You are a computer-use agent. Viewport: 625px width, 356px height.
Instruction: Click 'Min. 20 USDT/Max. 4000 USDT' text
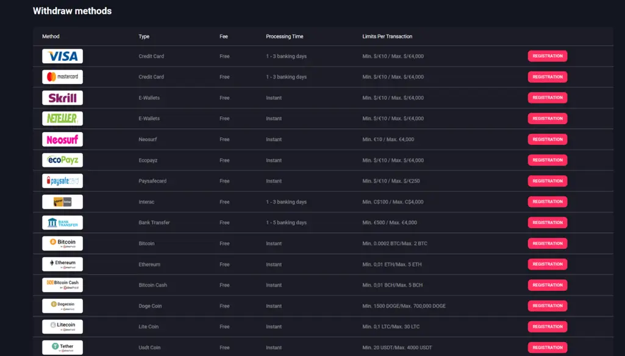397,347
